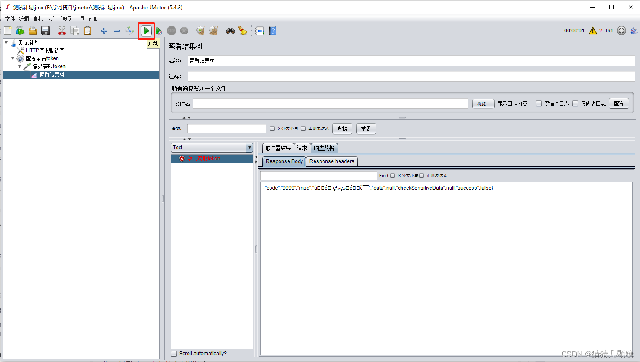640x362 pixels.
Task: Click the Paste clipboard icon
Action: (x=87, y=31)
